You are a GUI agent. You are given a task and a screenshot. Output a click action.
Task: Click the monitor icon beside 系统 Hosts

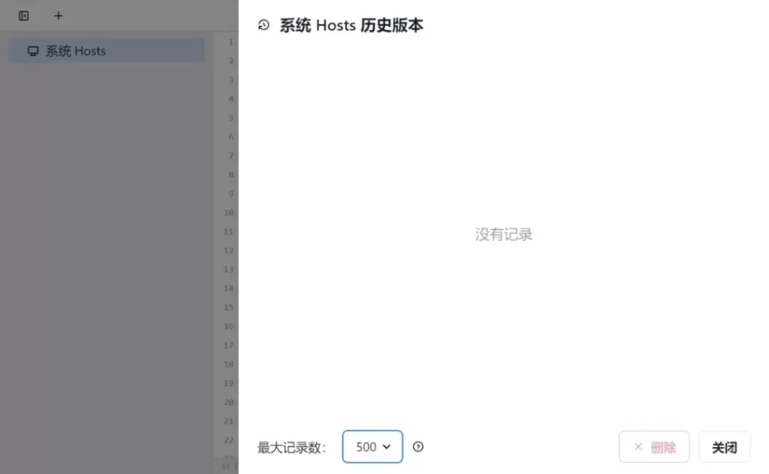(x=33, y=51)
